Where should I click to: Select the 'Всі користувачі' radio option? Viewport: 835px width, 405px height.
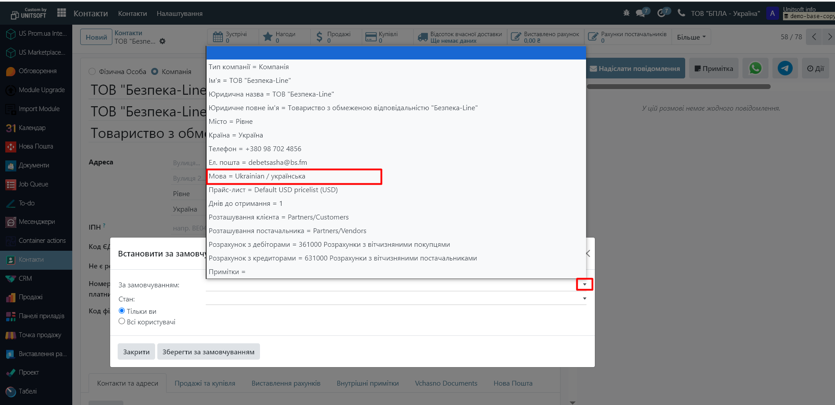(x=122, y=321)
